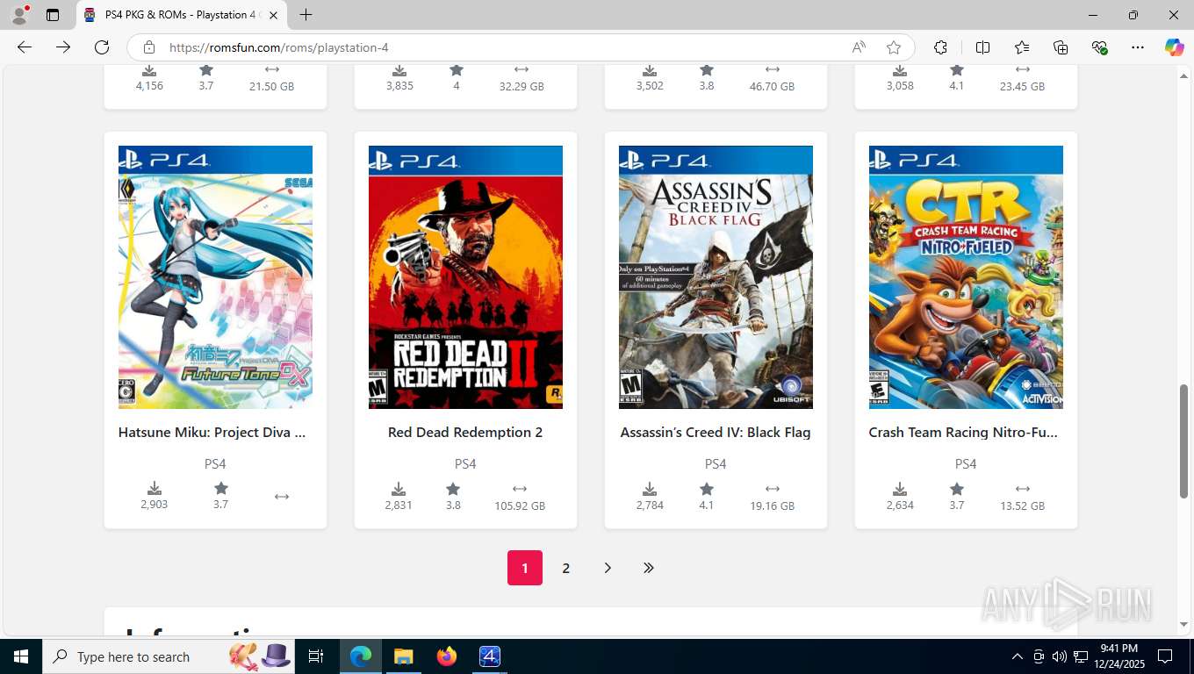The width and height of the screenshot is (1194, 674).
Task: Open Windows Start menu
Action: pos(21,656)
